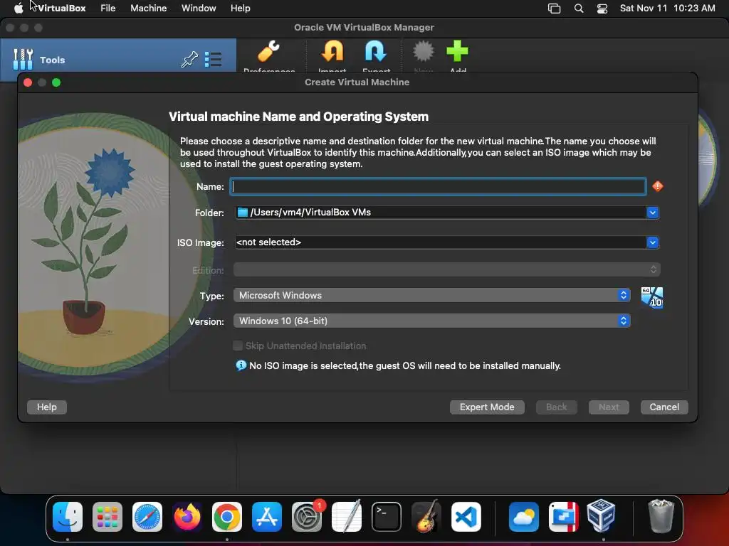Open the Trash in the dock
The height and width of the screenshot is (546, 729).
point(661,516)
